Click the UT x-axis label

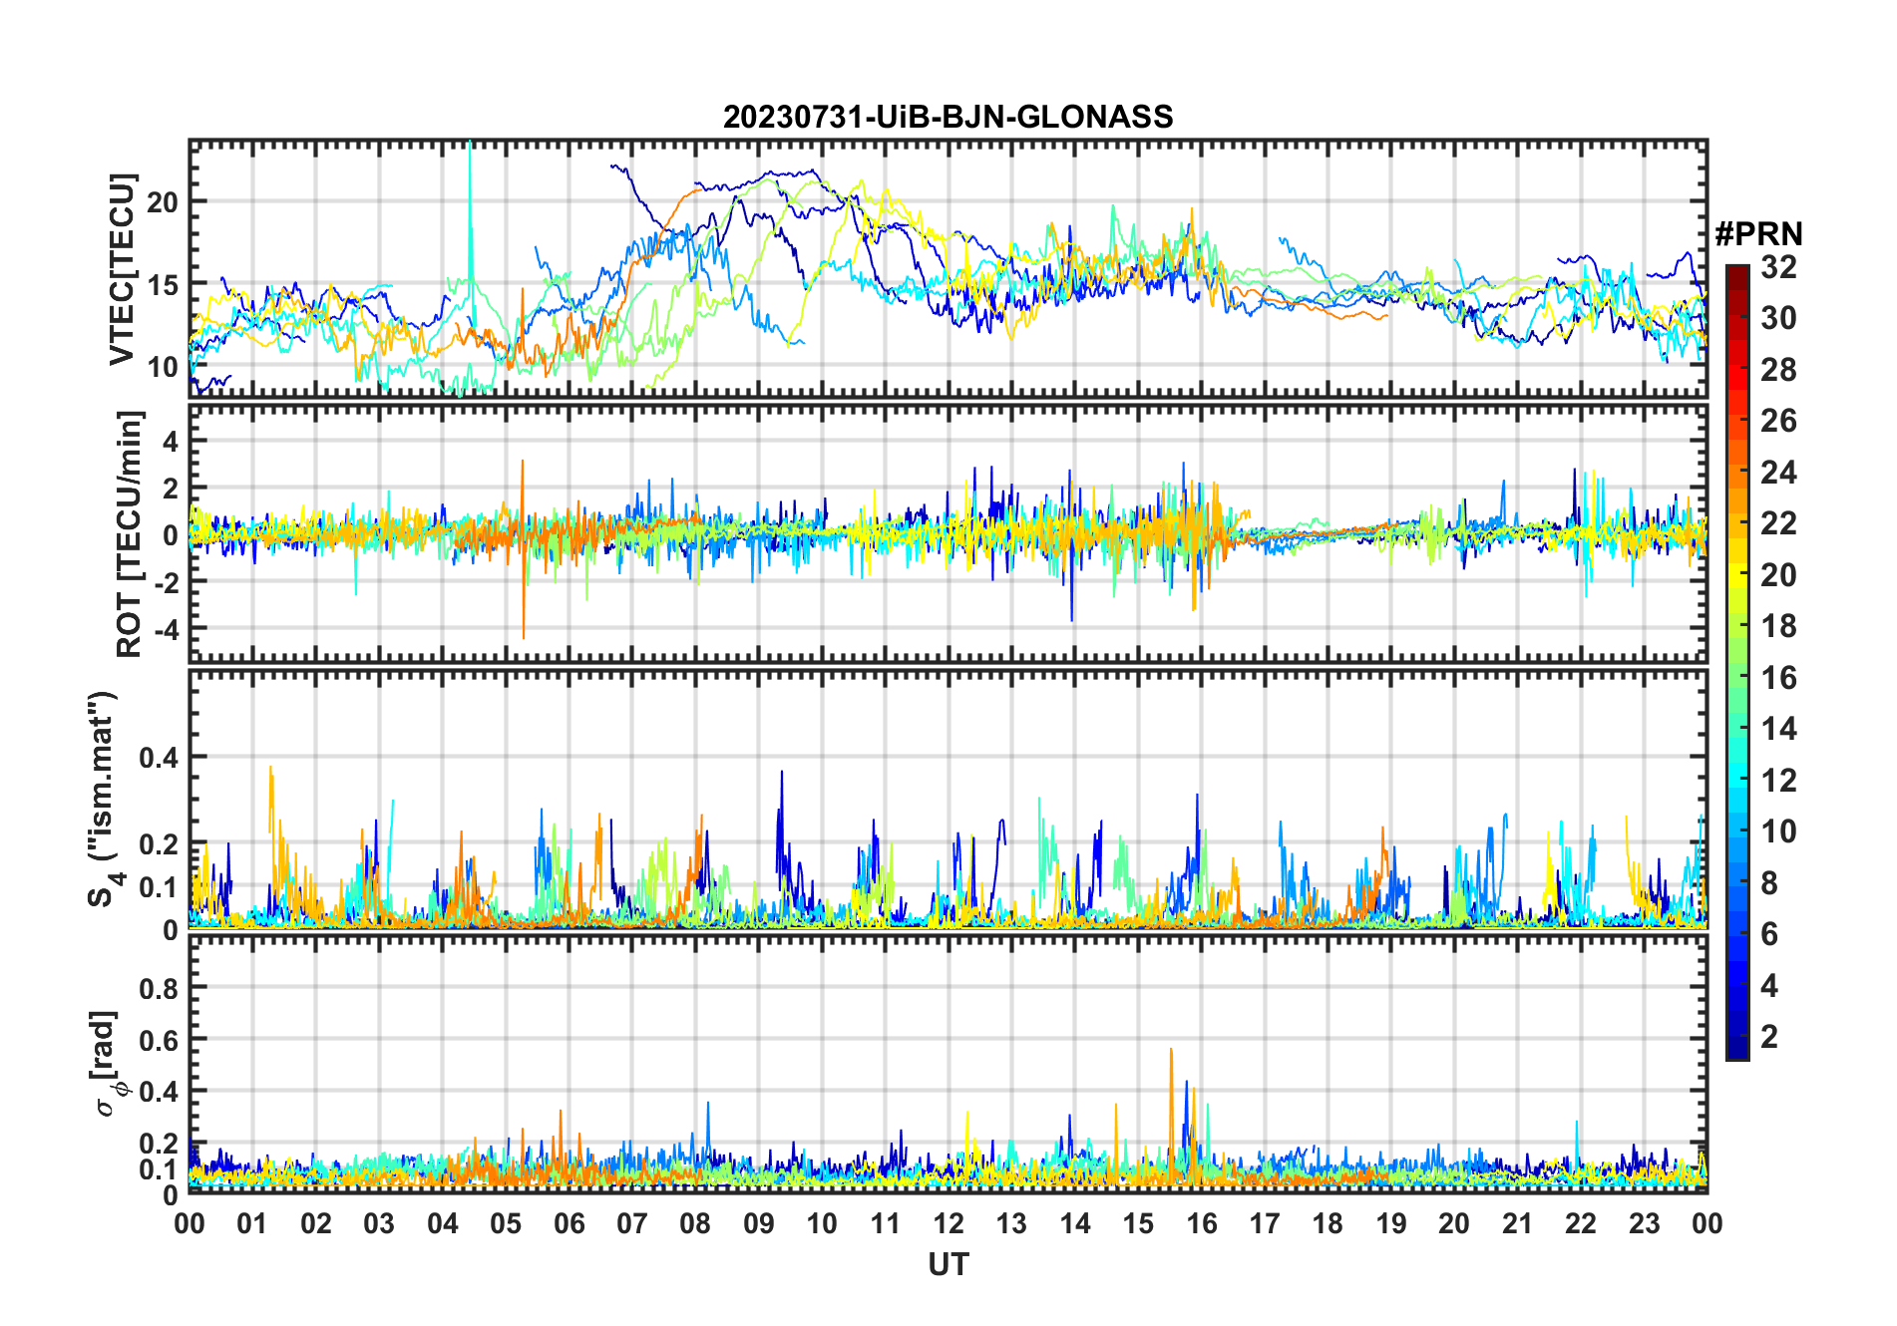click(948, 1264)
